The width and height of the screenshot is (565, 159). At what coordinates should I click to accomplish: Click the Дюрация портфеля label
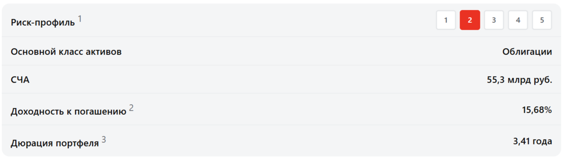click(x=55, y=144)
